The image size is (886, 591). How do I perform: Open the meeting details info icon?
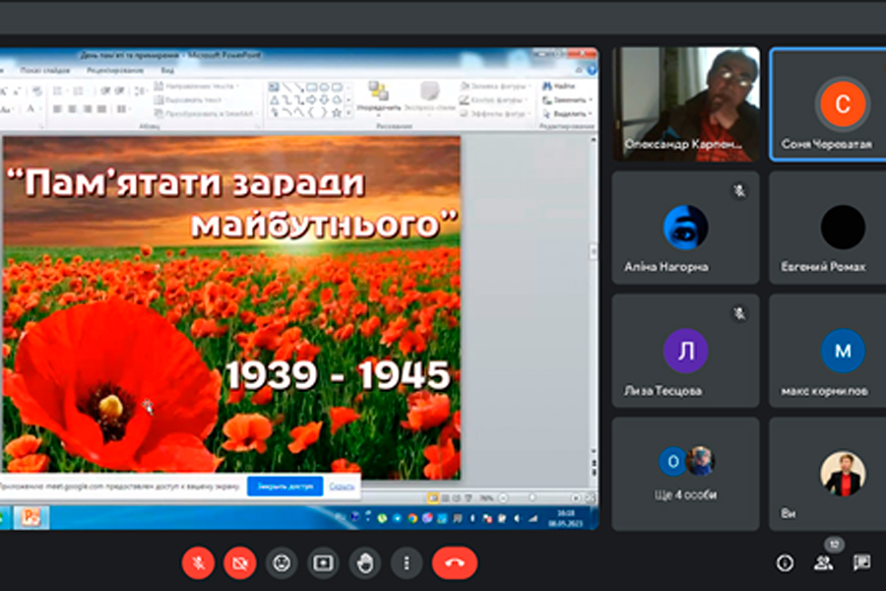click(785, 562)
